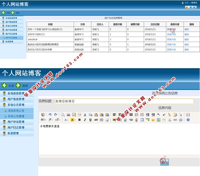Click the 信息标题 text input field

124,101
